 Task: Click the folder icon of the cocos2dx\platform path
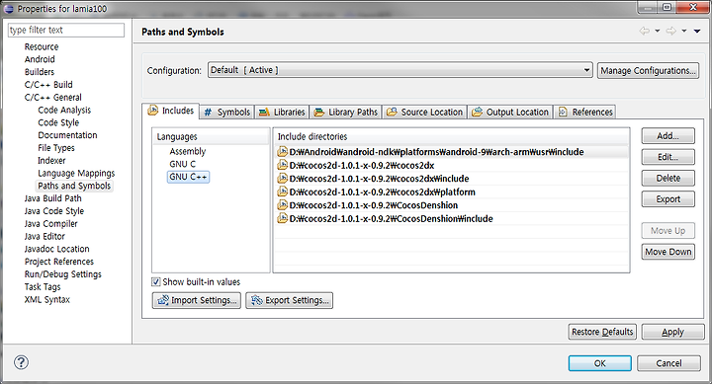(x=283, y=192)
